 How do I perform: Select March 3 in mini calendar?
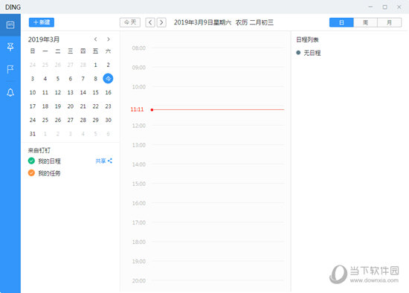pyautogui.click(x=32, y=79)
